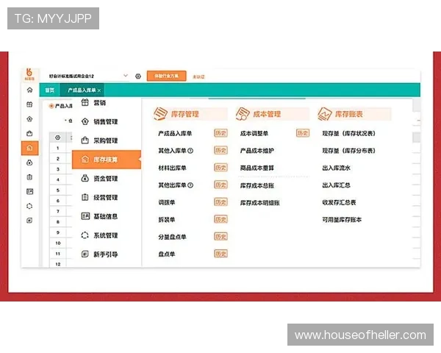441x353 pixels.
Task: Open 产品成本维护 link
Action: (257, 151)
